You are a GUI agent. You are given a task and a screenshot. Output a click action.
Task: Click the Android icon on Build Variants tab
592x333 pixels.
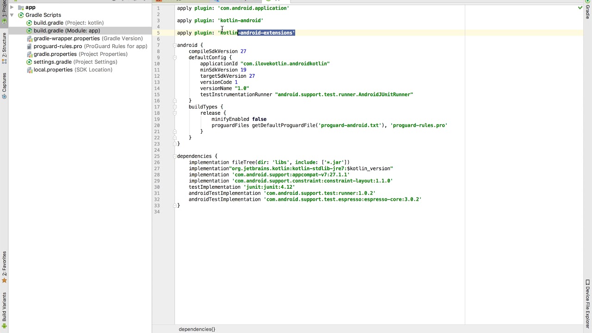pyautogui.click(x=4, y=327)
